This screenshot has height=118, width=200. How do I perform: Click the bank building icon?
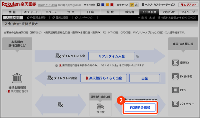(17, 78)
